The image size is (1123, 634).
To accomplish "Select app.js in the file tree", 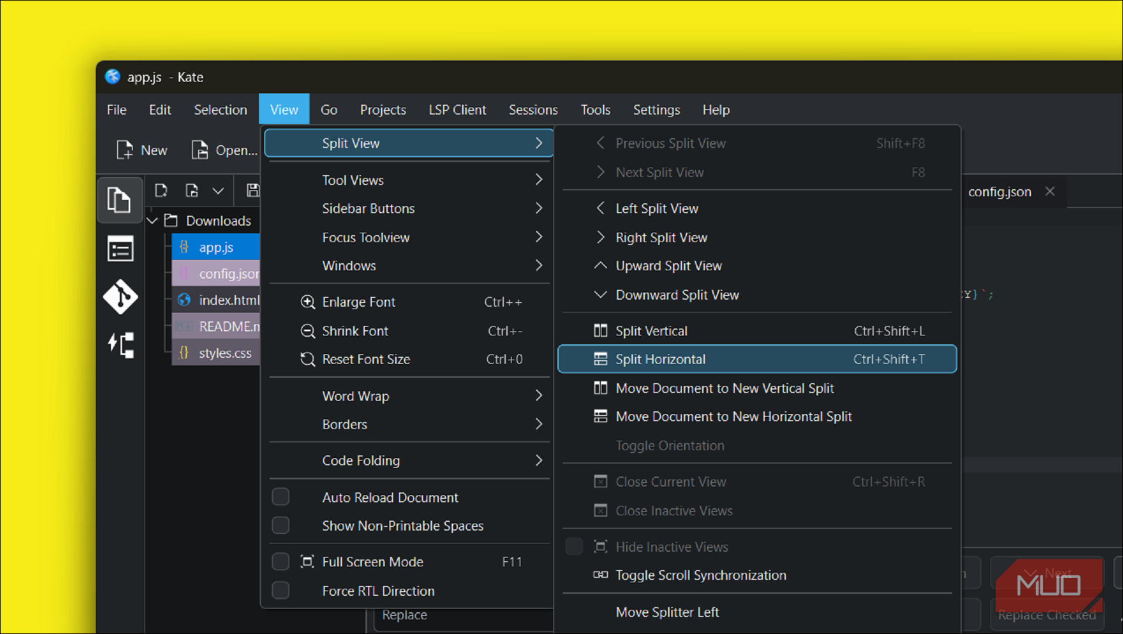I will [216, 247].
